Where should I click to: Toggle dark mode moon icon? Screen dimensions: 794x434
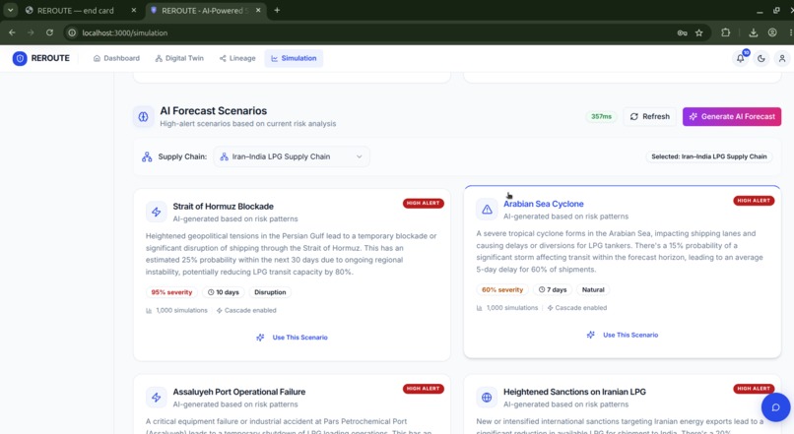(x=761, y=59)
